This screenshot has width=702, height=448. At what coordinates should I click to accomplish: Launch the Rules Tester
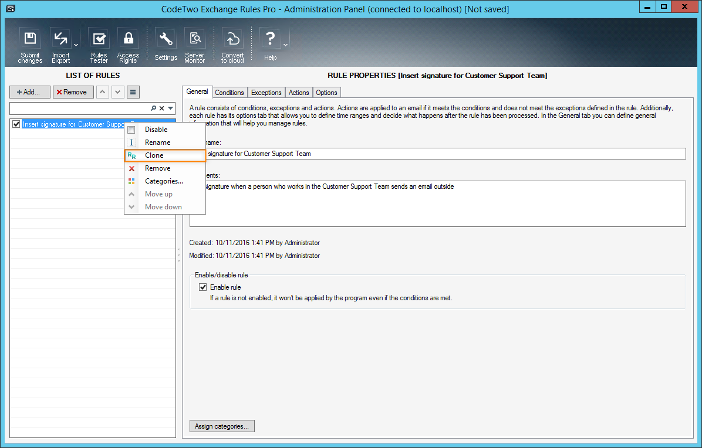point(99,45)
